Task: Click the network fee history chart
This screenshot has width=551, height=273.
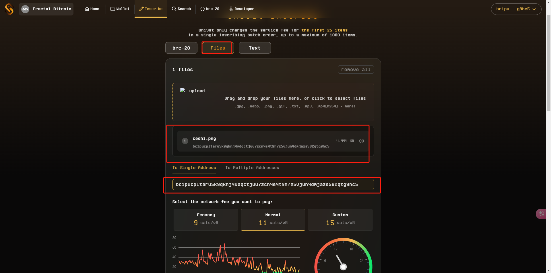Action: (239, 255)
